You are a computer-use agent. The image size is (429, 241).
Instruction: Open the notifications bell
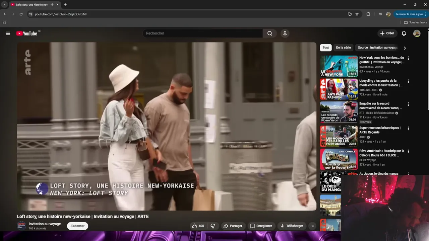coord(404,33)
